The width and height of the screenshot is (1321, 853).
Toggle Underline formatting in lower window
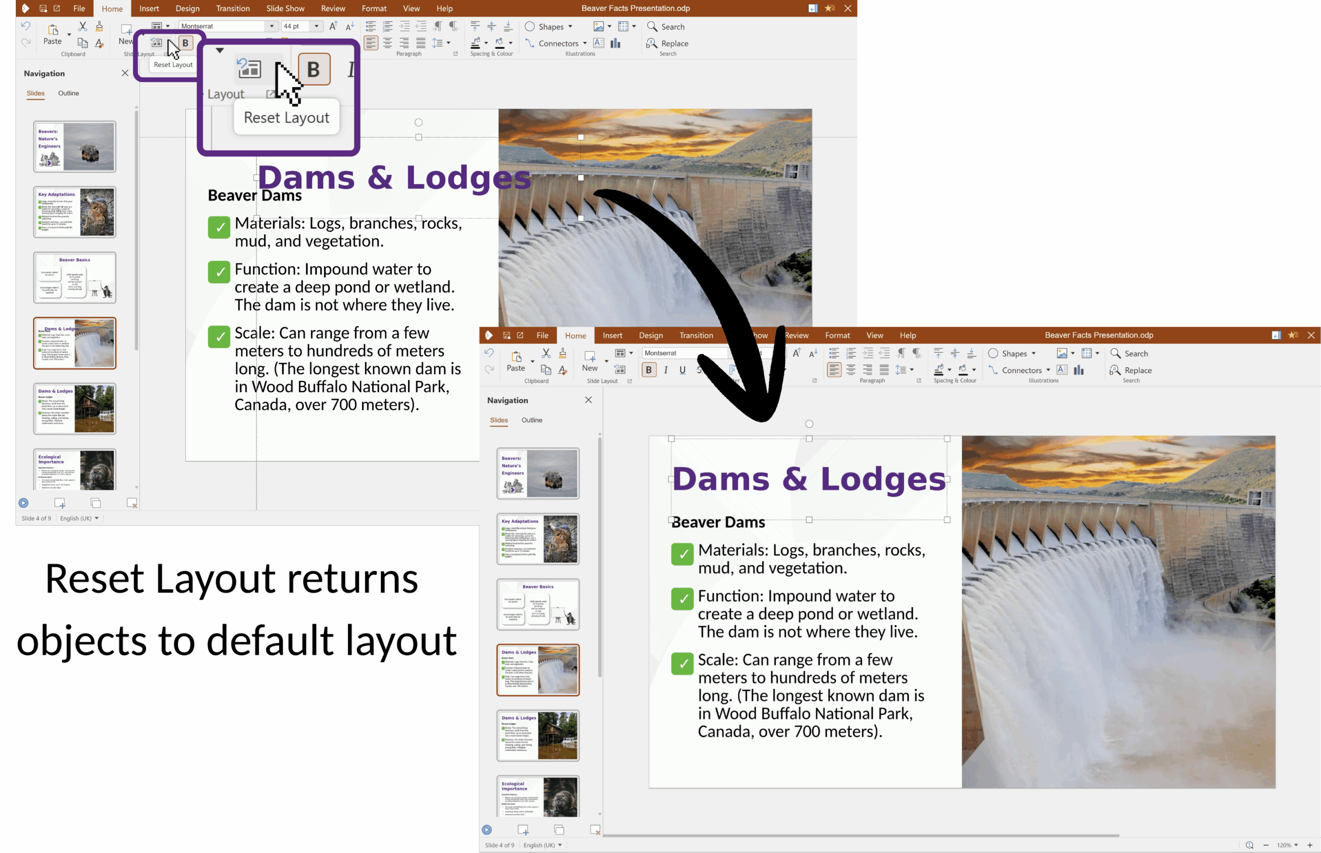pos(682,370)
